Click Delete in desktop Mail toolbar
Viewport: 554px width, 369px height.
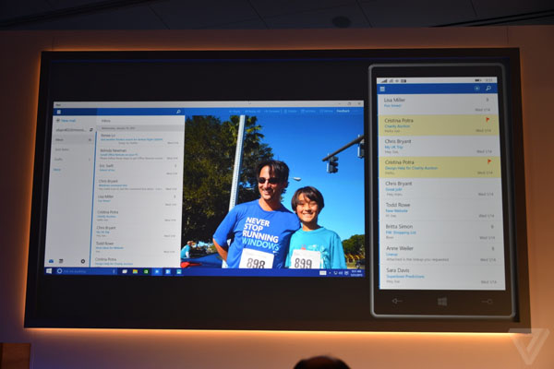(291, 112)
